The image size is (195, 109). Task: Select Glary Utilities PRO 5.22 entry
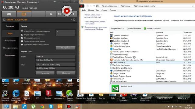point(121,71)
